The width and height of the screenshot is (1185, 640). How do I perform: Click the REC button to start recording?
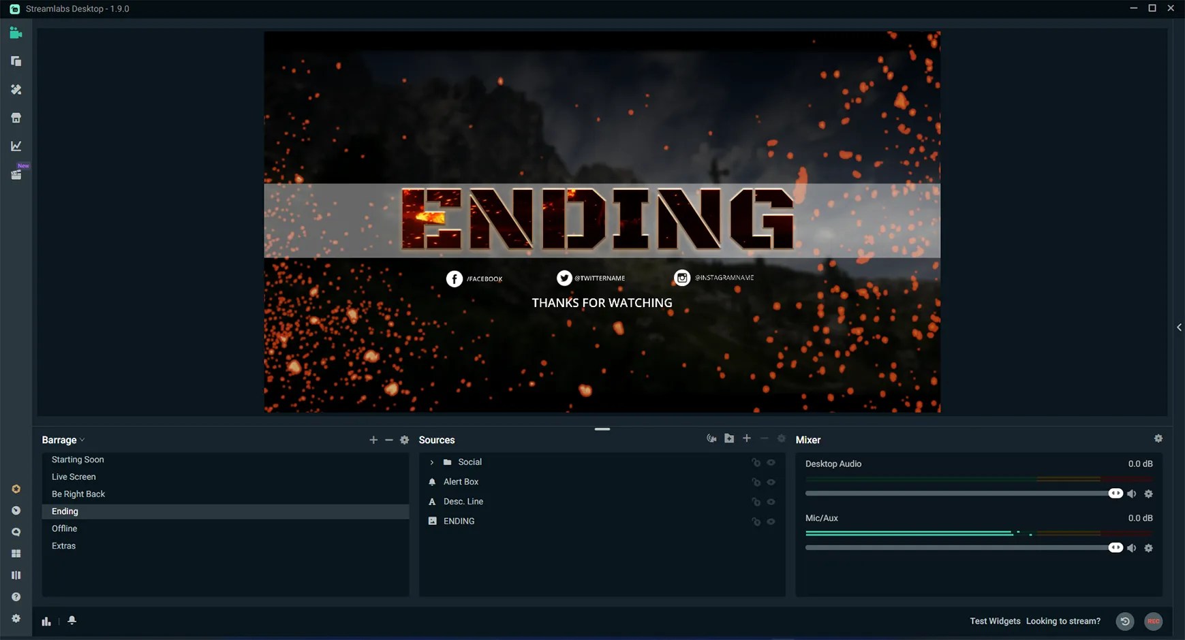coord(1153,621)
